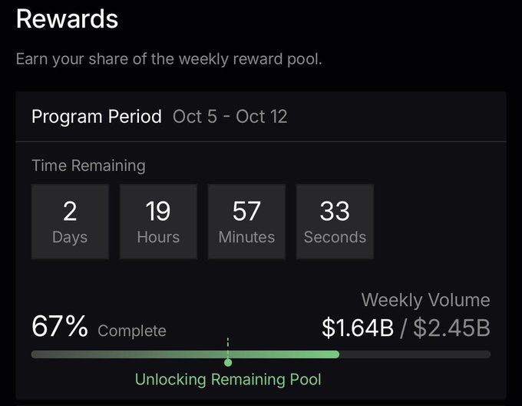Click the Oct 5 - Oct 12 date range
This screenshot has width=522, height=406.
230,117
